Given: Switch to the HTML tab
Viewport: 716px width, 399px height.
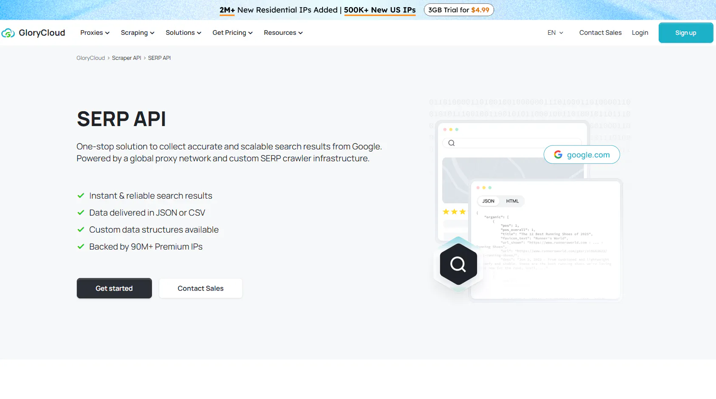Looking at the screenshot, I should coord(512,201).
